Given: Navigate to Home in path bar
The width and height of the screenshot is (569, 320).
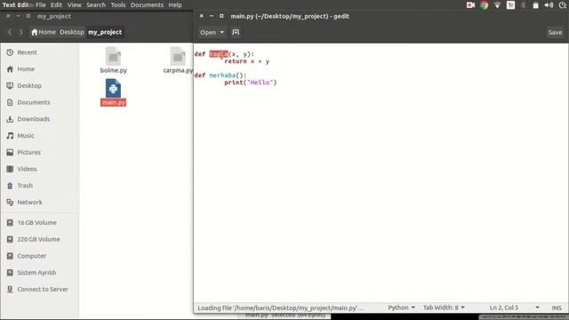Looking at the screenshot, I should (44, 32).
